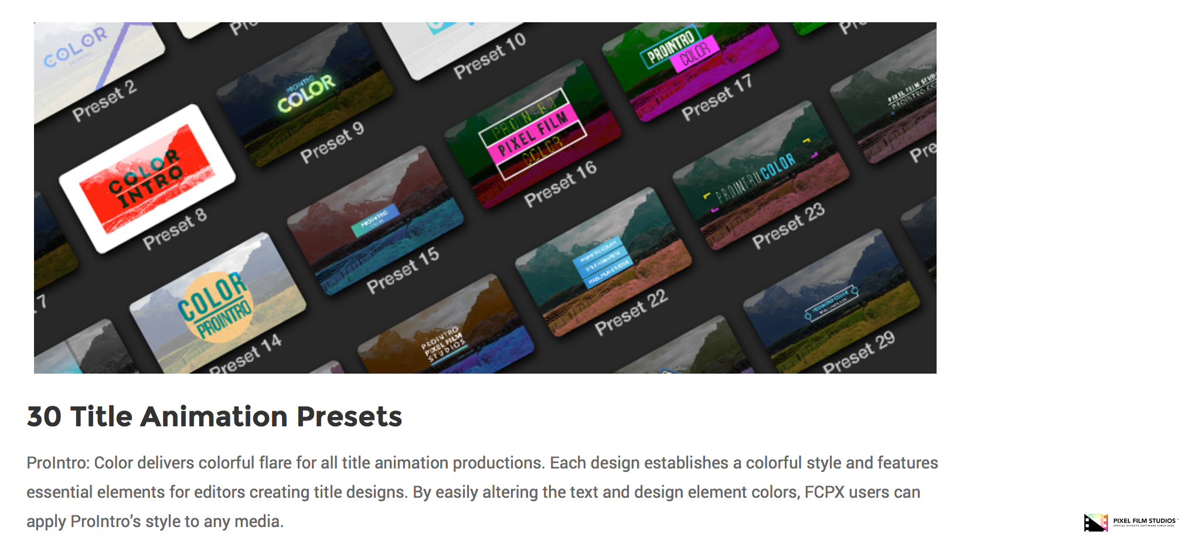Viewport: 1198px width, 554px height.
Task: Click the Pixel Film Studios film-strip logo icon
Action: (1095, 522)
